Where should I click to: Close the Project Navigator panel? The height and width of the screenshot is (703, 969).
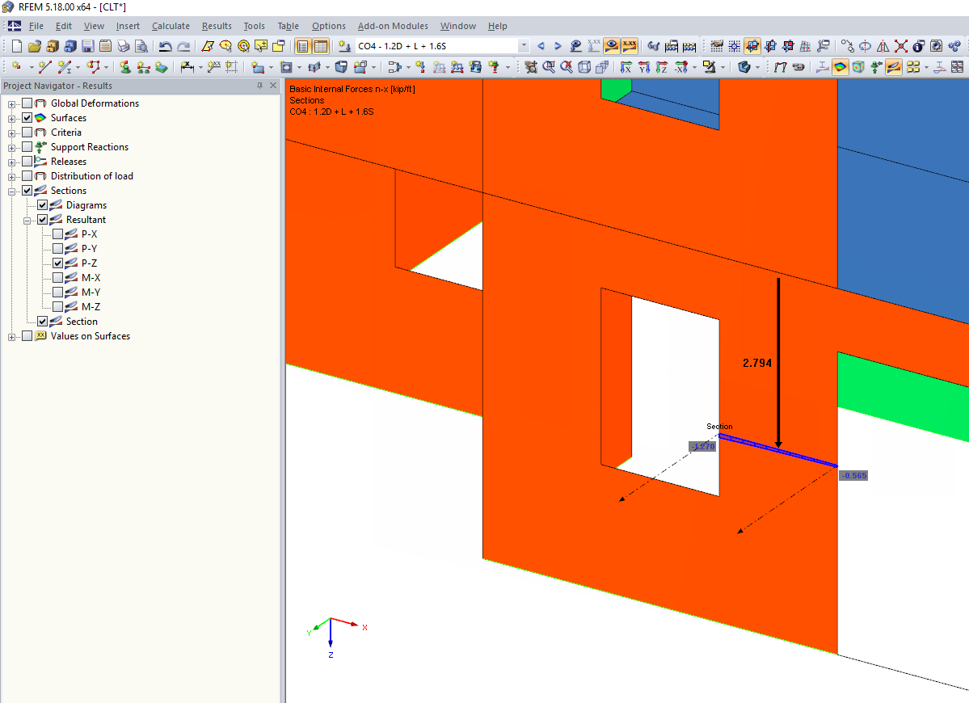click(x=273, y=86)
